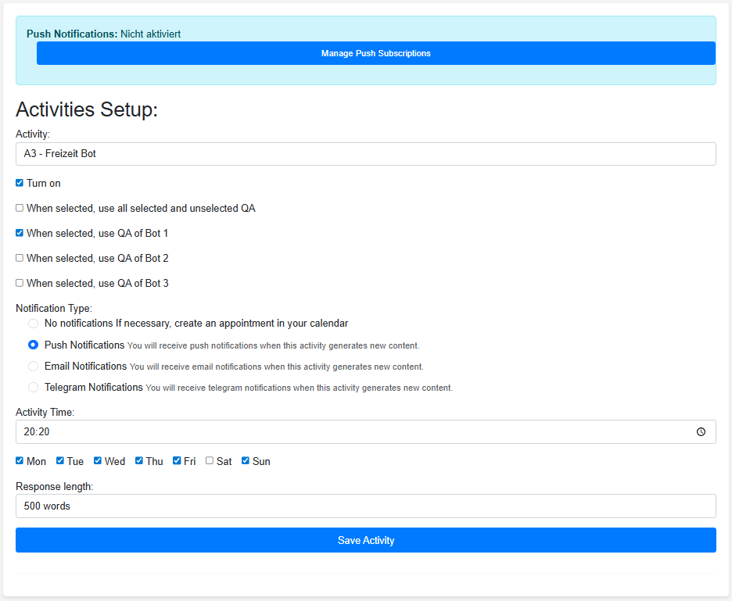The height and width of the screenshot is (601, 732).
Task: Uncheck 'When selected, use QA of Bot 1'
Action: (19, 233)
